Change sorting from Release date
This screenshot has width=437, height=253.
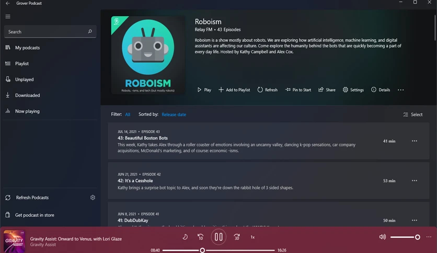coord(174,114)
